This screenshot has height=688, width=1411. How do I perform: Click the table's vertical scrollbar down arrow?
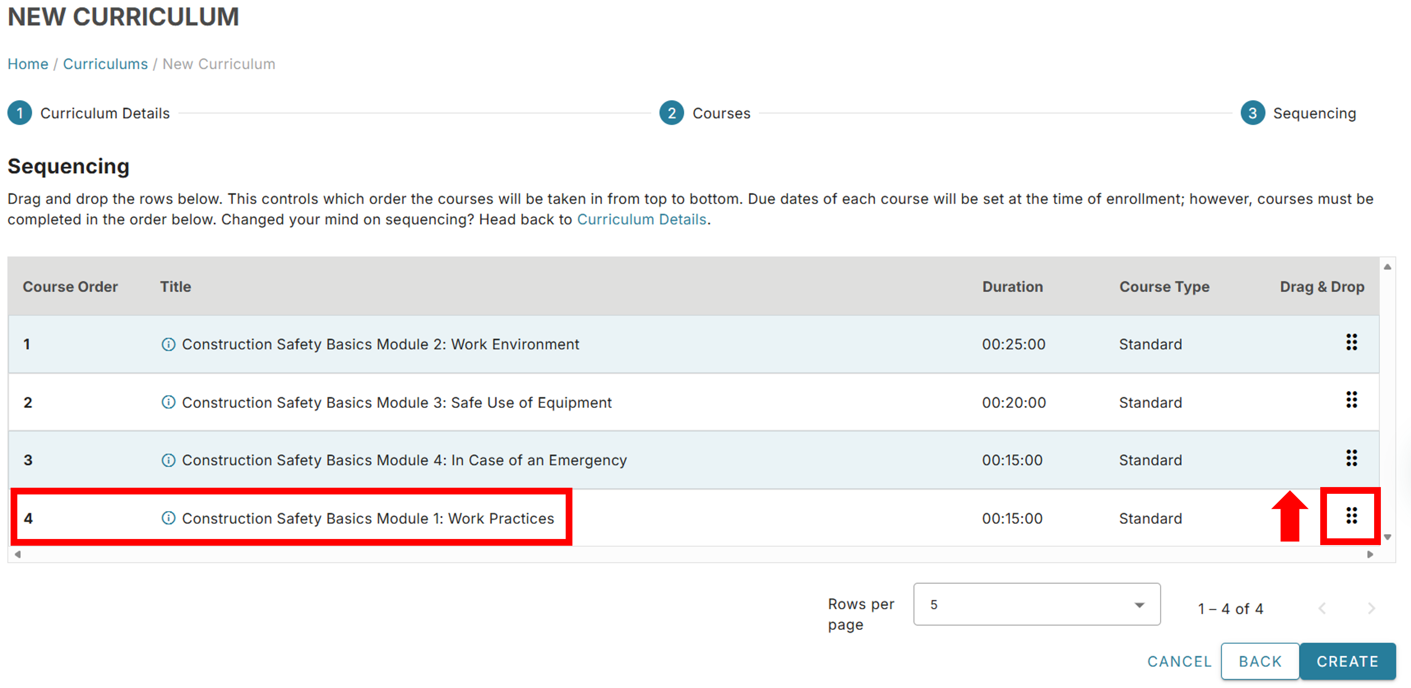[x=1387, y=537]
